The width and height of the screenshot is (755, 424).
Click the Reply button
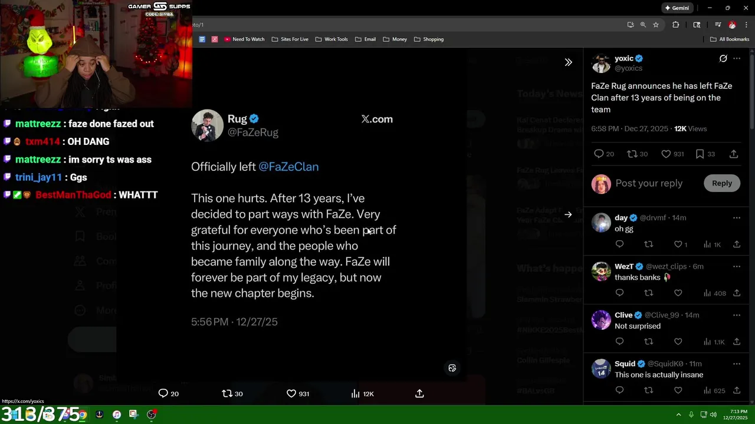[721, 183]
